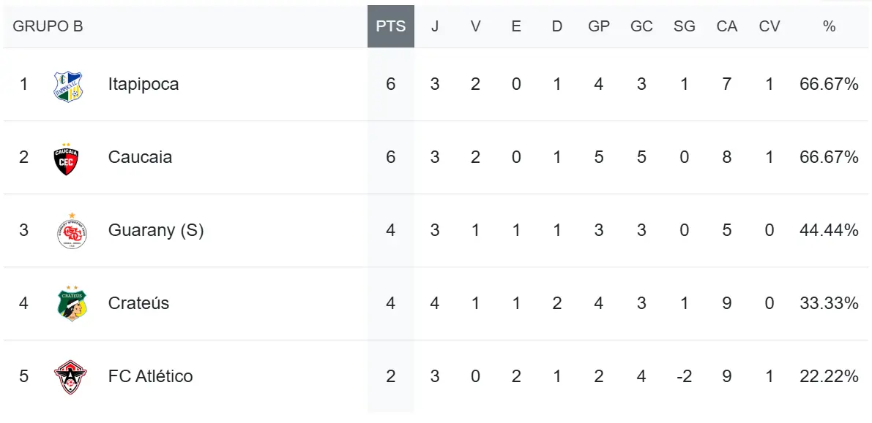Click FC Atlético's points value 2
The height and width of the screenshot is (423, 872).
click(x=390, y=376)
